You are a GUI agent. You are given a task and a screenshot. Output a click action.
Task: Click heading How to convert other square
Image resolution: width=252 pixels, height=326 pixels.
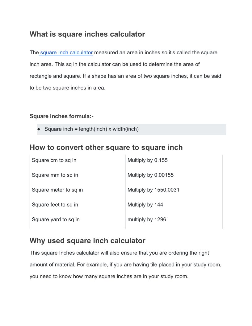(x=106, y=147)
